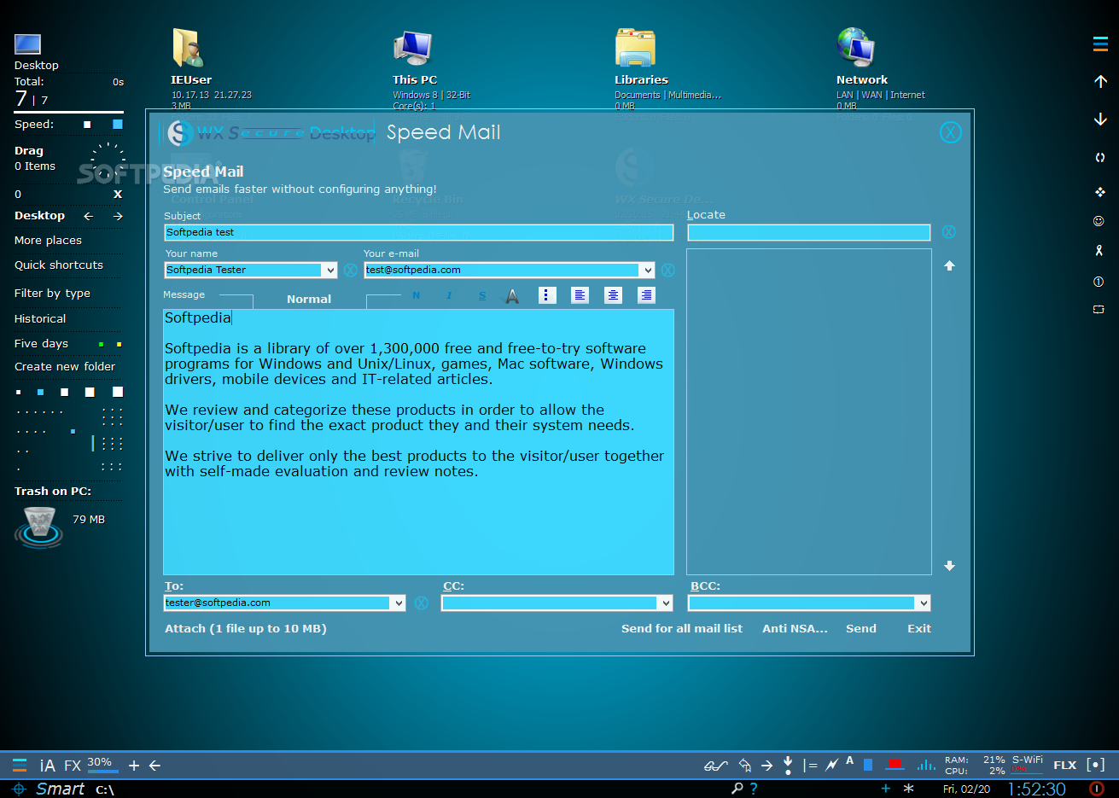The image size is (1119, 798).
Task: Clear the Your e-mail field
Action: point(668,270)
